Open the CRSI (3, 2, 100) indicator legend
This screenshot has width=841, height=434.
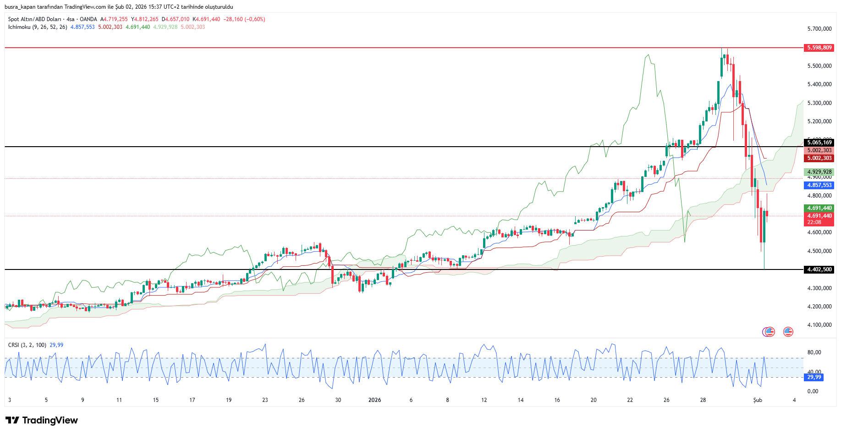tap(27, 345)
